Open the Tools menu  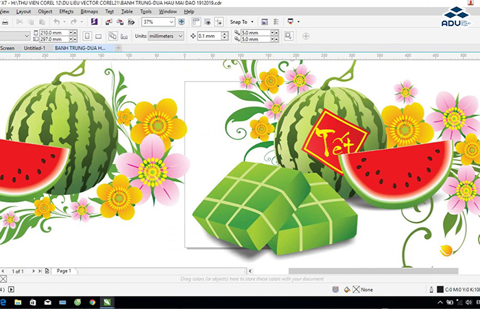point(146,12)
